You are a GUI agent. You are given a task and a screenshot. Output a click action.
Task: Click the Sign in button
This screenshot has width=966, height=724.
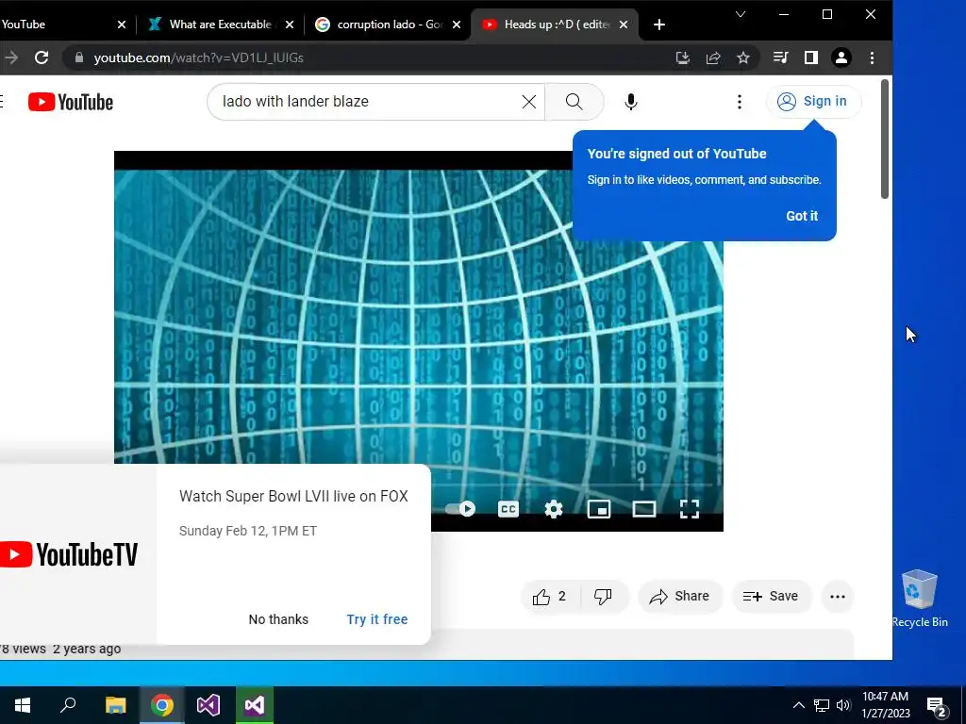coord(813,102)
